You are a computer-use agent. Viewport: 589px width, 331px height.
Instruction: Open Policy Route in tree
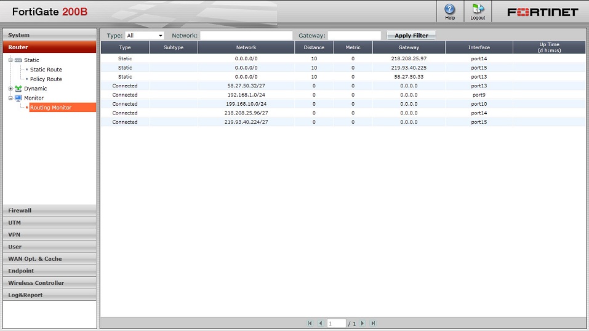point(46,79)
